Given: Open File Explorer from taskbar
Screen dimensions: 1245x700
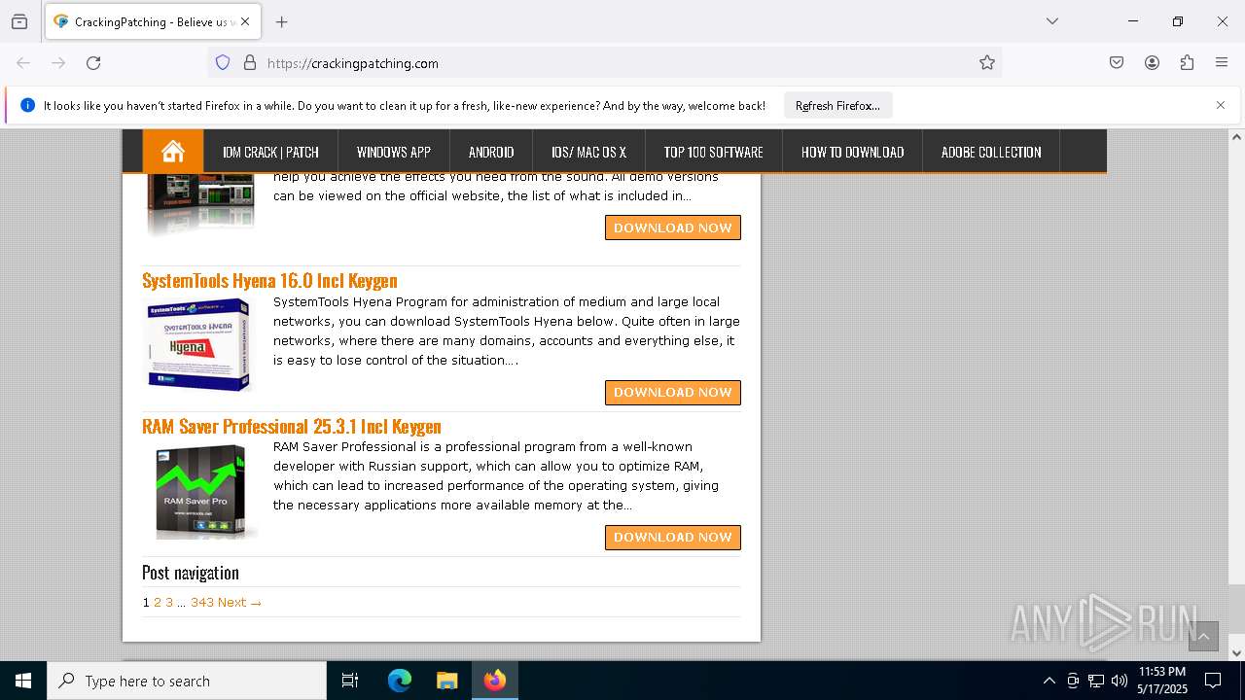Looking at the screenshot, I should (446, 681).
